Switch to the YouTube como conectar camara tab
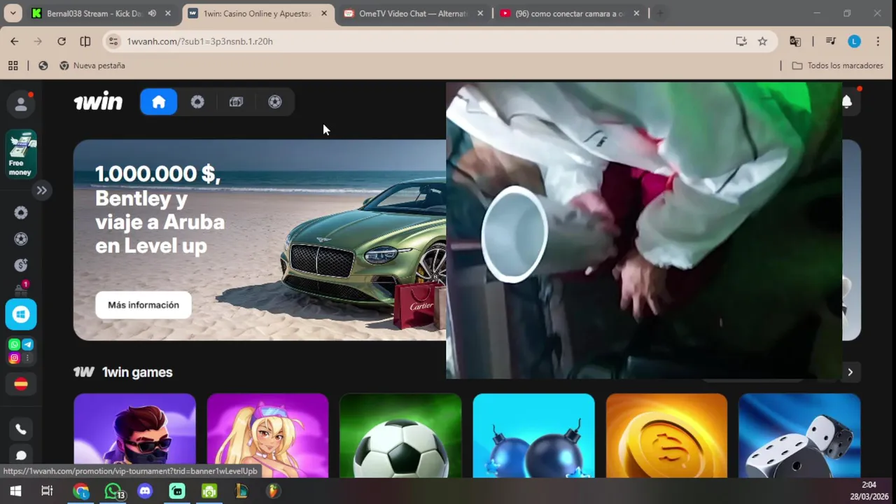The height and width of the screenshot is (504, 896). [x=569, y=13]
